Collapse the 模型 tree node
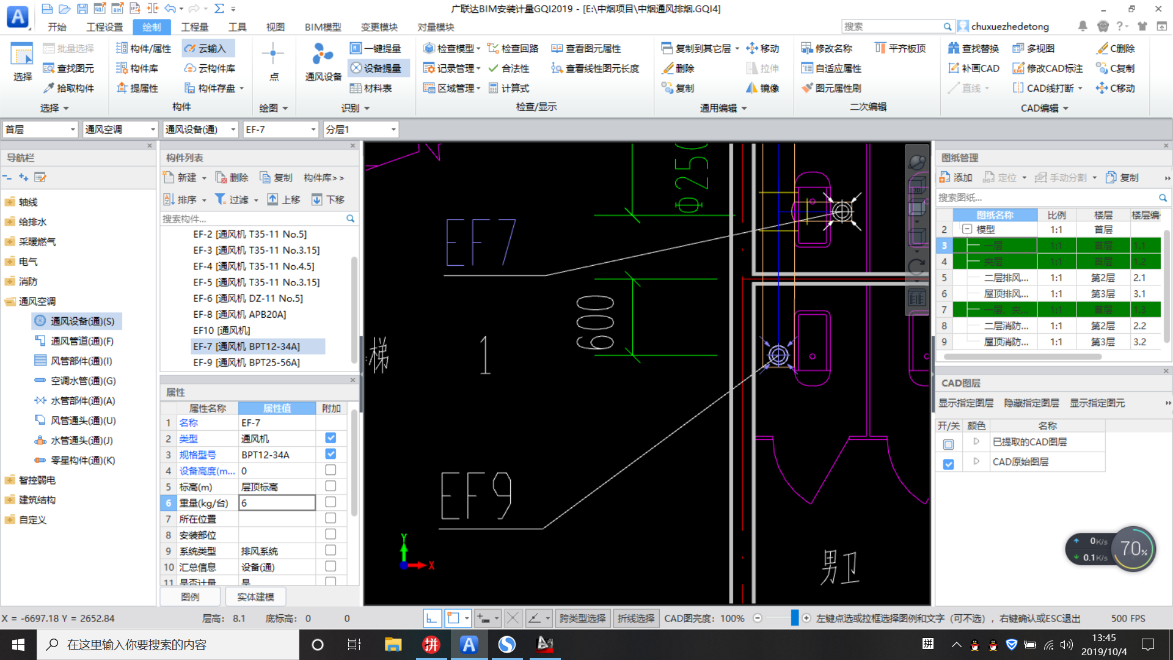 tap(967, 229)
